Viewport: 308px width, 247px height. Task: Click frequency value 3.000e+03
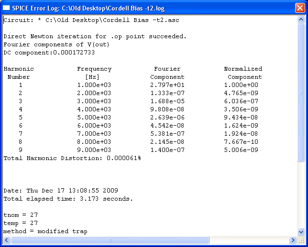point(94,101)
